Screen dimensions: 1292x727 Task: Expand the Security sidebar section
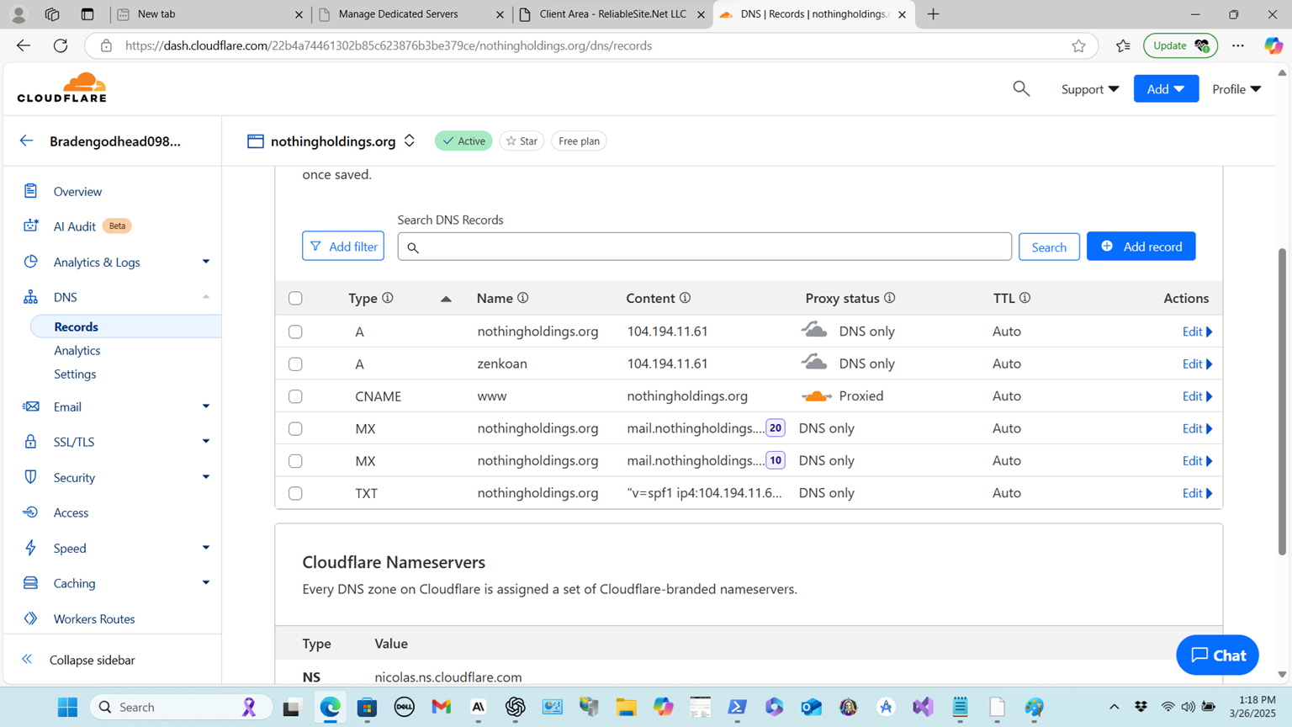(205, 477)
